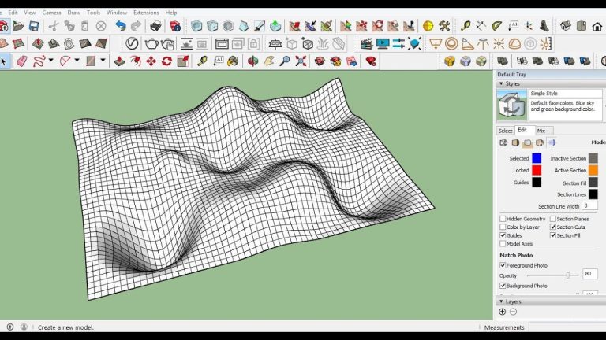Select the Tape Measure tool
Screen dimensions: 606x340
202,61
